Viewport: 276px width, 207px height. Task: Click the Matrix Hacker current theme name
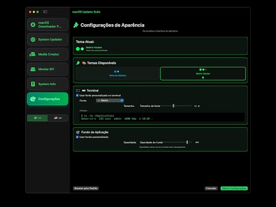94,47
